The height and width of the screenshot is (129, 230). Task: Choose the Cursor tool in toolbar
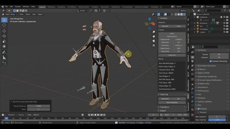tap(4, 25)
